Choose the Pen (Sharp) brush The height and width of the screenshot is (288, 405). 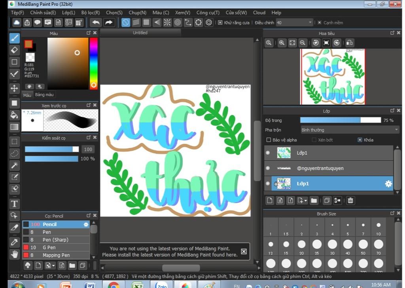(x=56, y=240)
